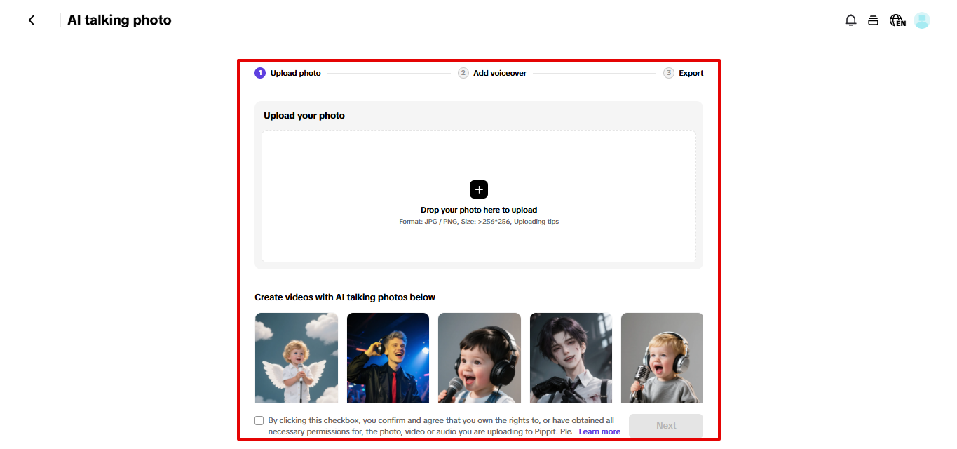The image size is (957, 449).
Task: Click step 2 Add voiceover indicator
Action: 492,72
